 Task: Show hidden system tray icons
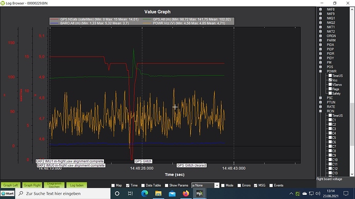pos(291,193)
